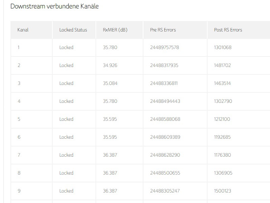
Task: Select channel 6 row number cell
Action: [x=19, y=137]
